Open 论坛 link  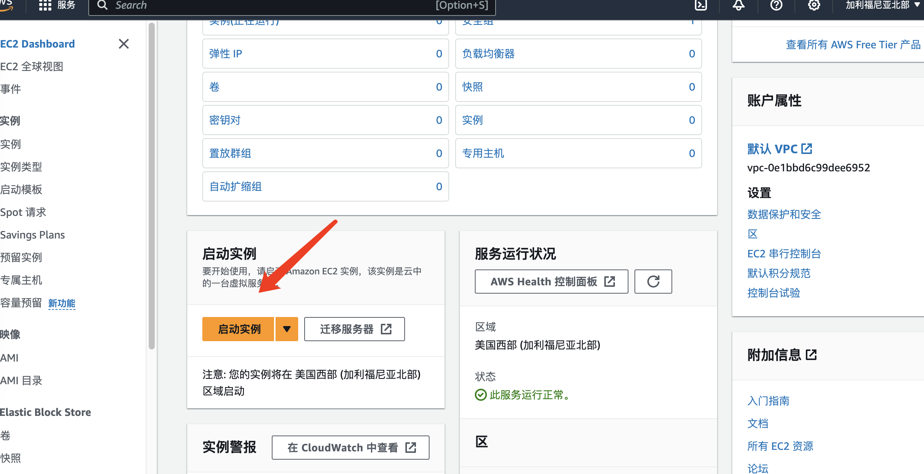pyautogui.click(x=758, y=469)
